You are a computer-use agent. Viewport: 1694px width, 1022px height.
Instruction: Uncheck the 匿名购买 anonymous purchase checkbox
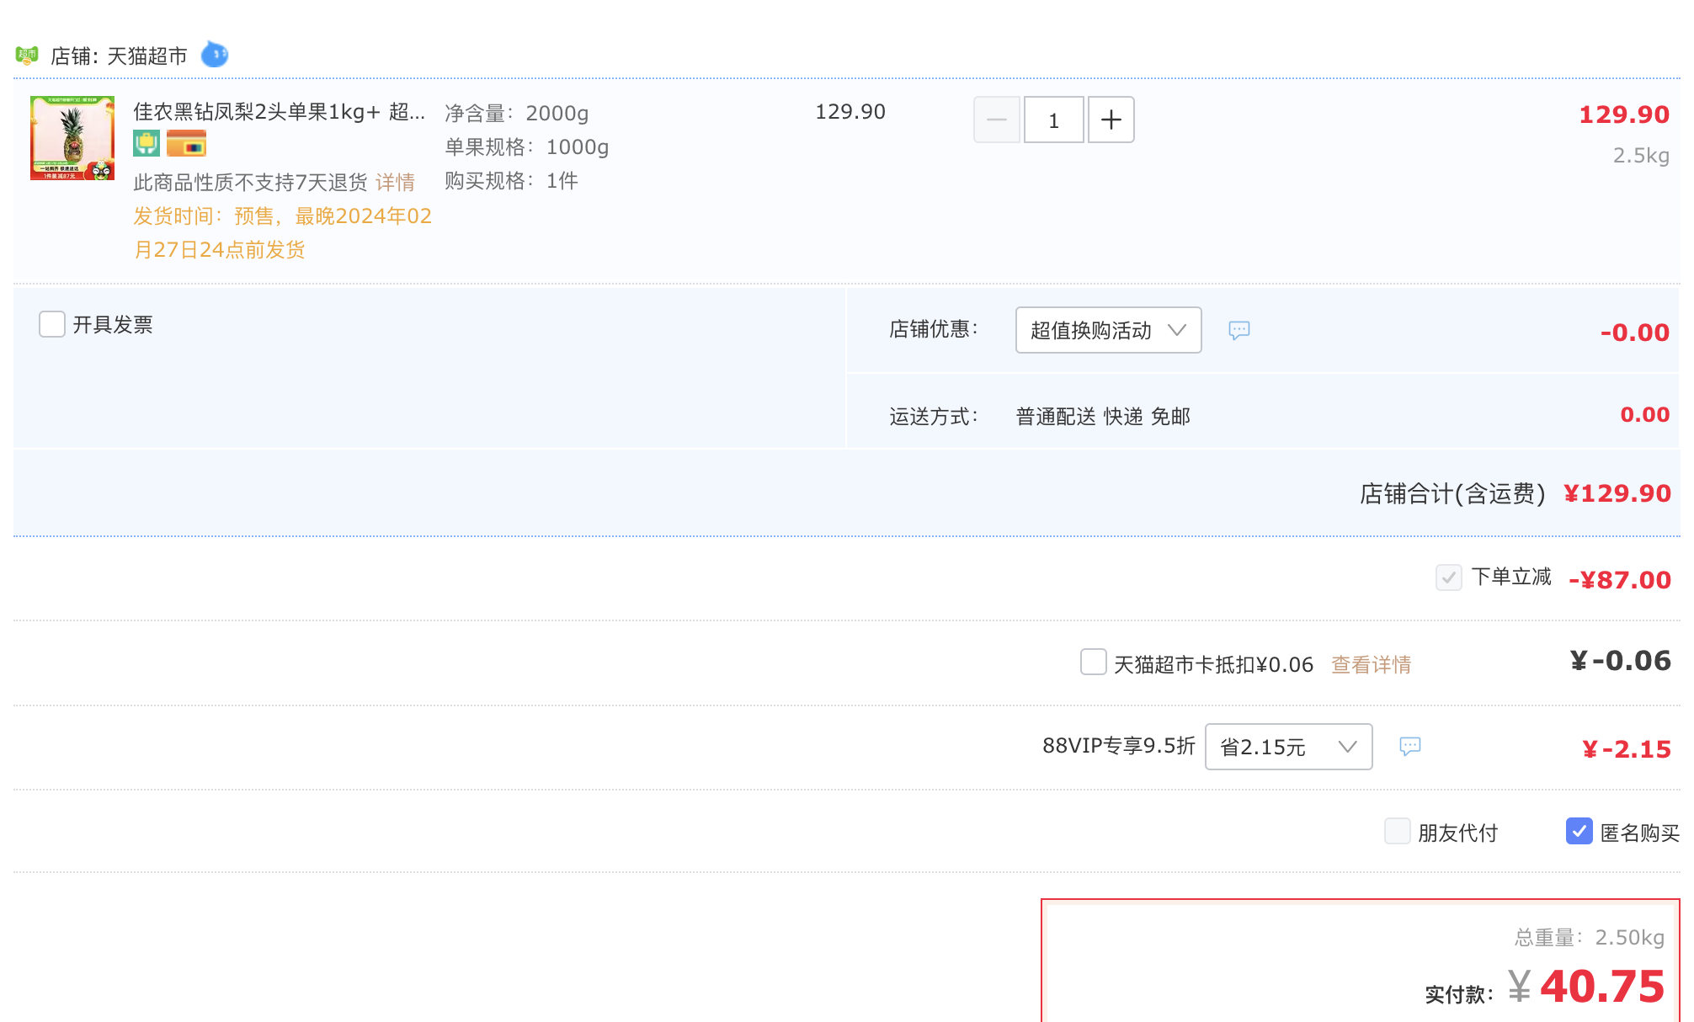(1579, 831)
